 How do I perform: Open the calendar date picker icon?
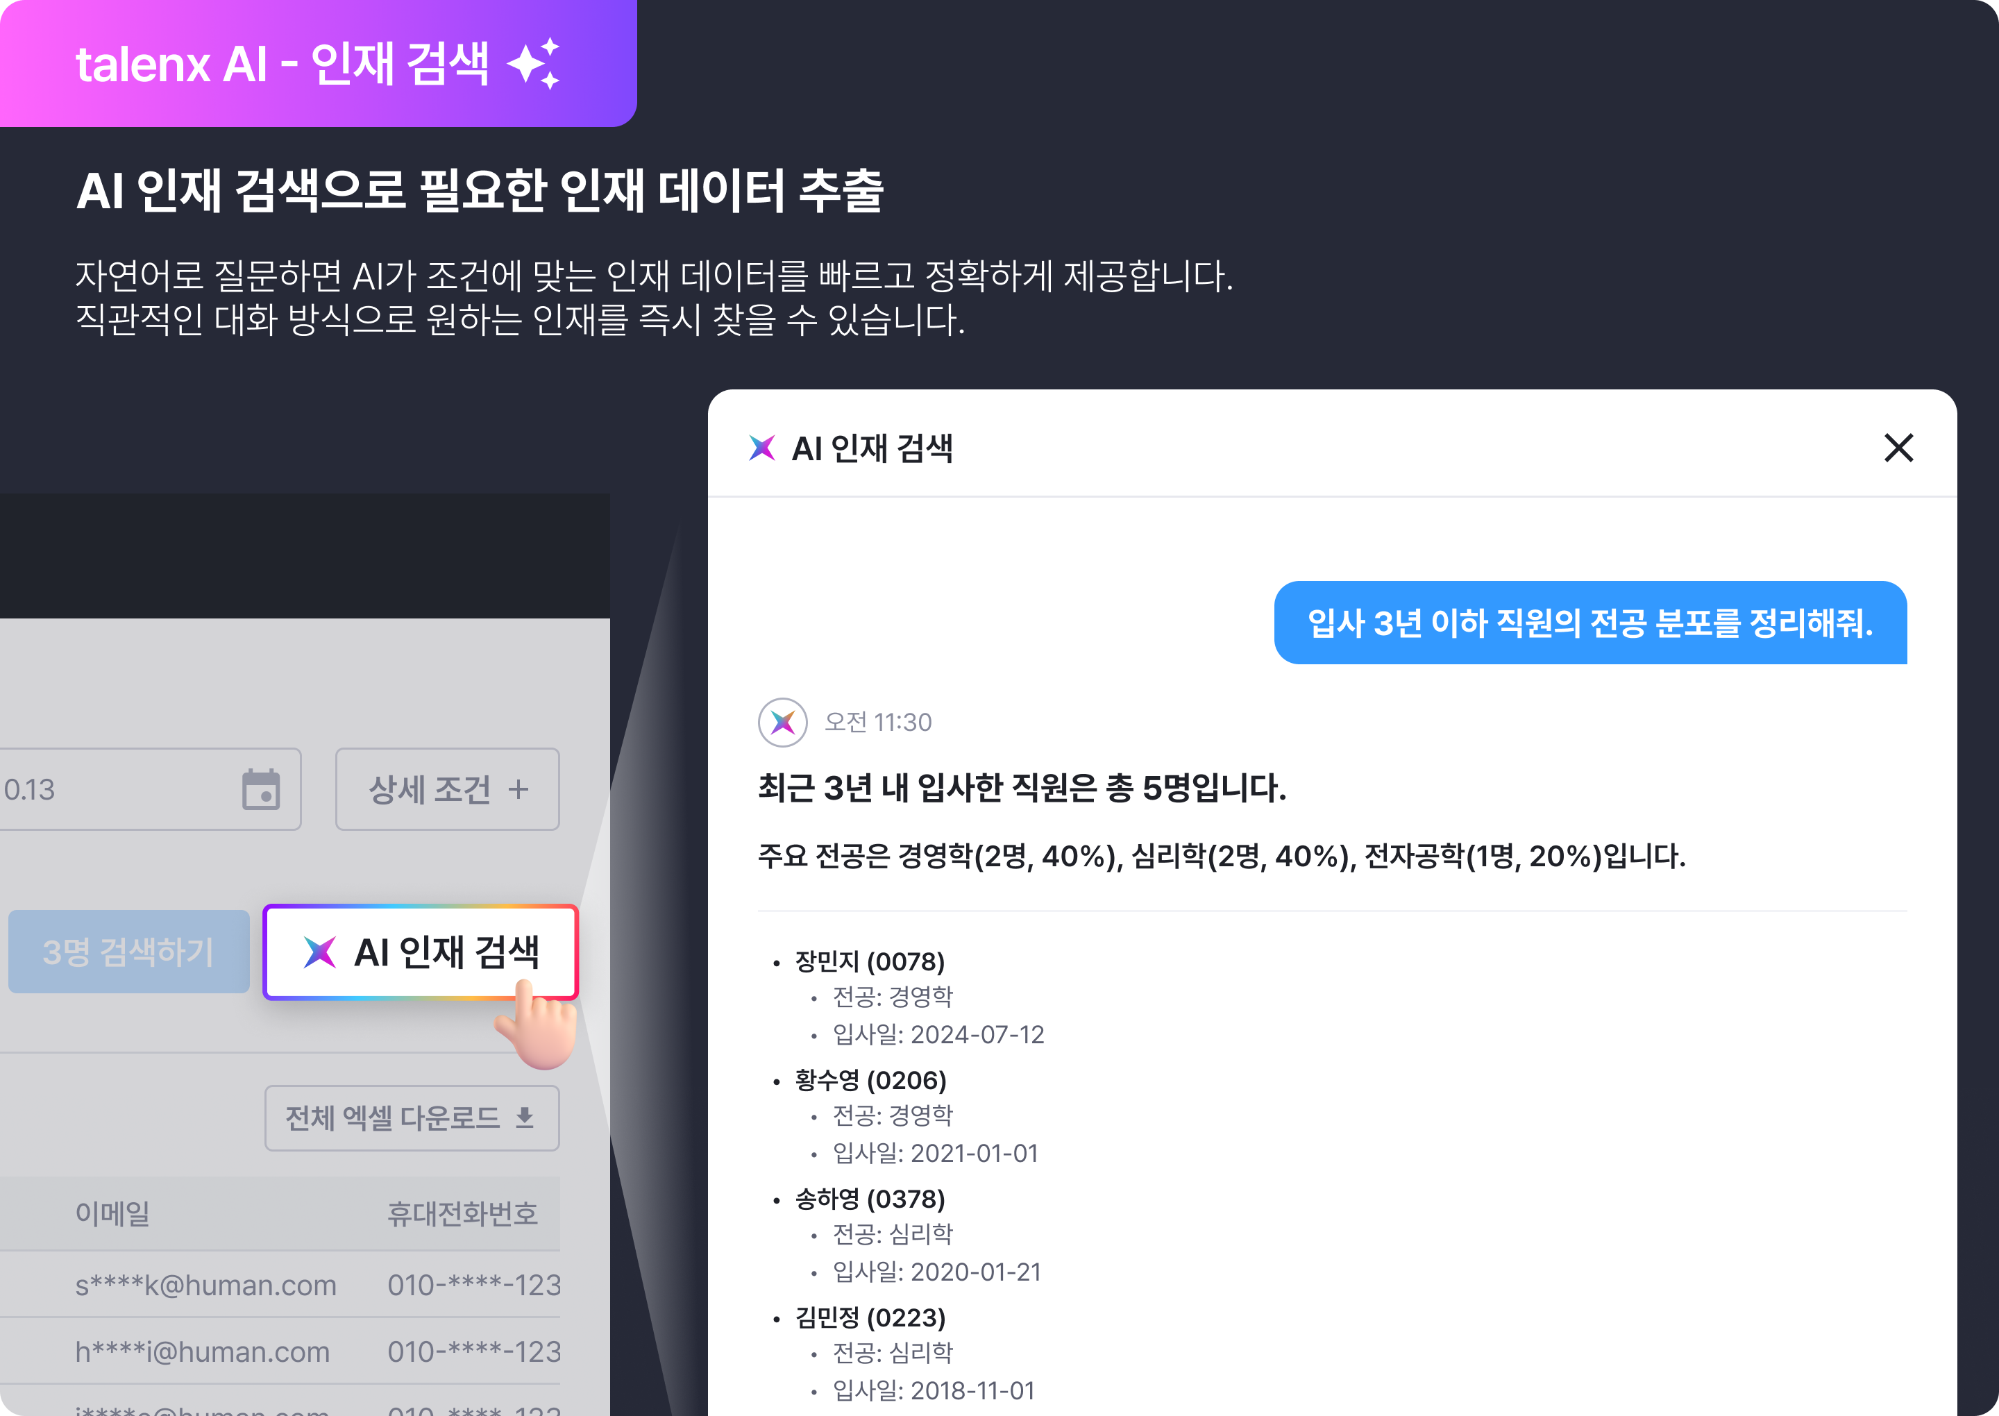261,789
